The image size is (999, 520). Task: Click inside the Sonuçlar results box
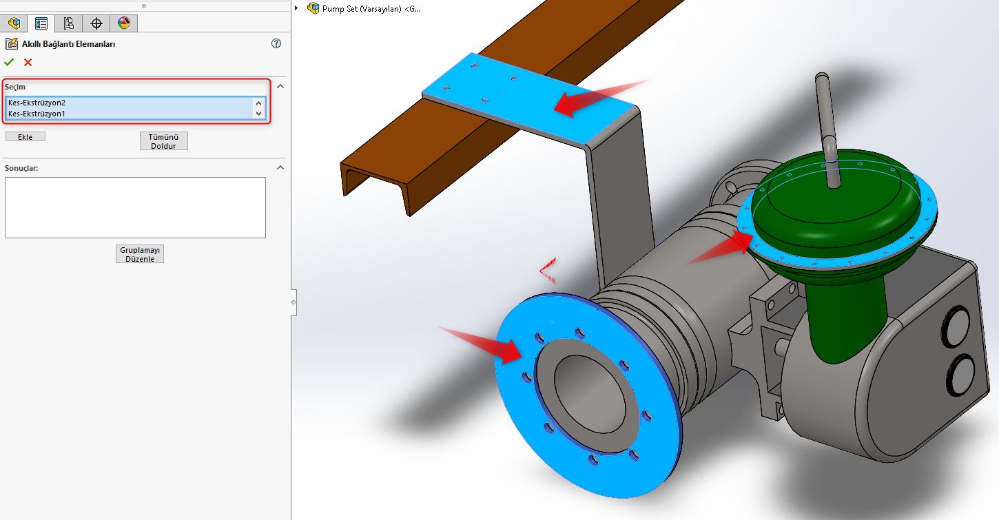(x=135, y=207)
